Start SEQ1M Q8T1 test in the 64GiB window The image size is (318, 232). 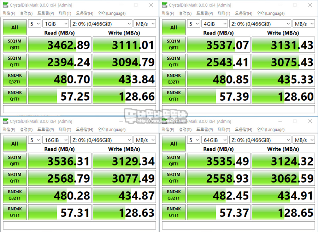pyautogui.click(x=174, y=161)
